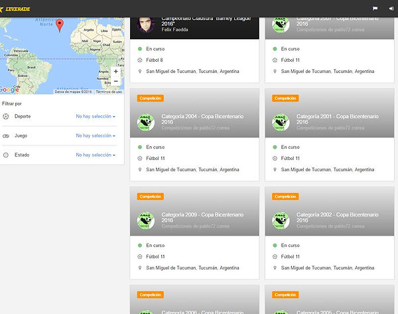This screenshot has width=398, height=314.
Task: Click green status dot on Categoria 2002 card
Action: tap(275, 246)
